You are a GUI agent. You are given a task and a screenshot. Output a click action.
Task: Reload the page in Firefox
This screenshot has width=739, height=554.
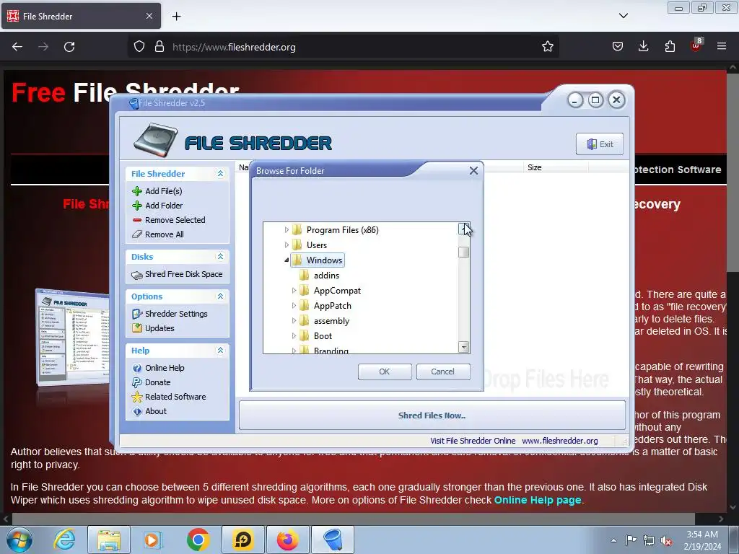coord(69,47)
